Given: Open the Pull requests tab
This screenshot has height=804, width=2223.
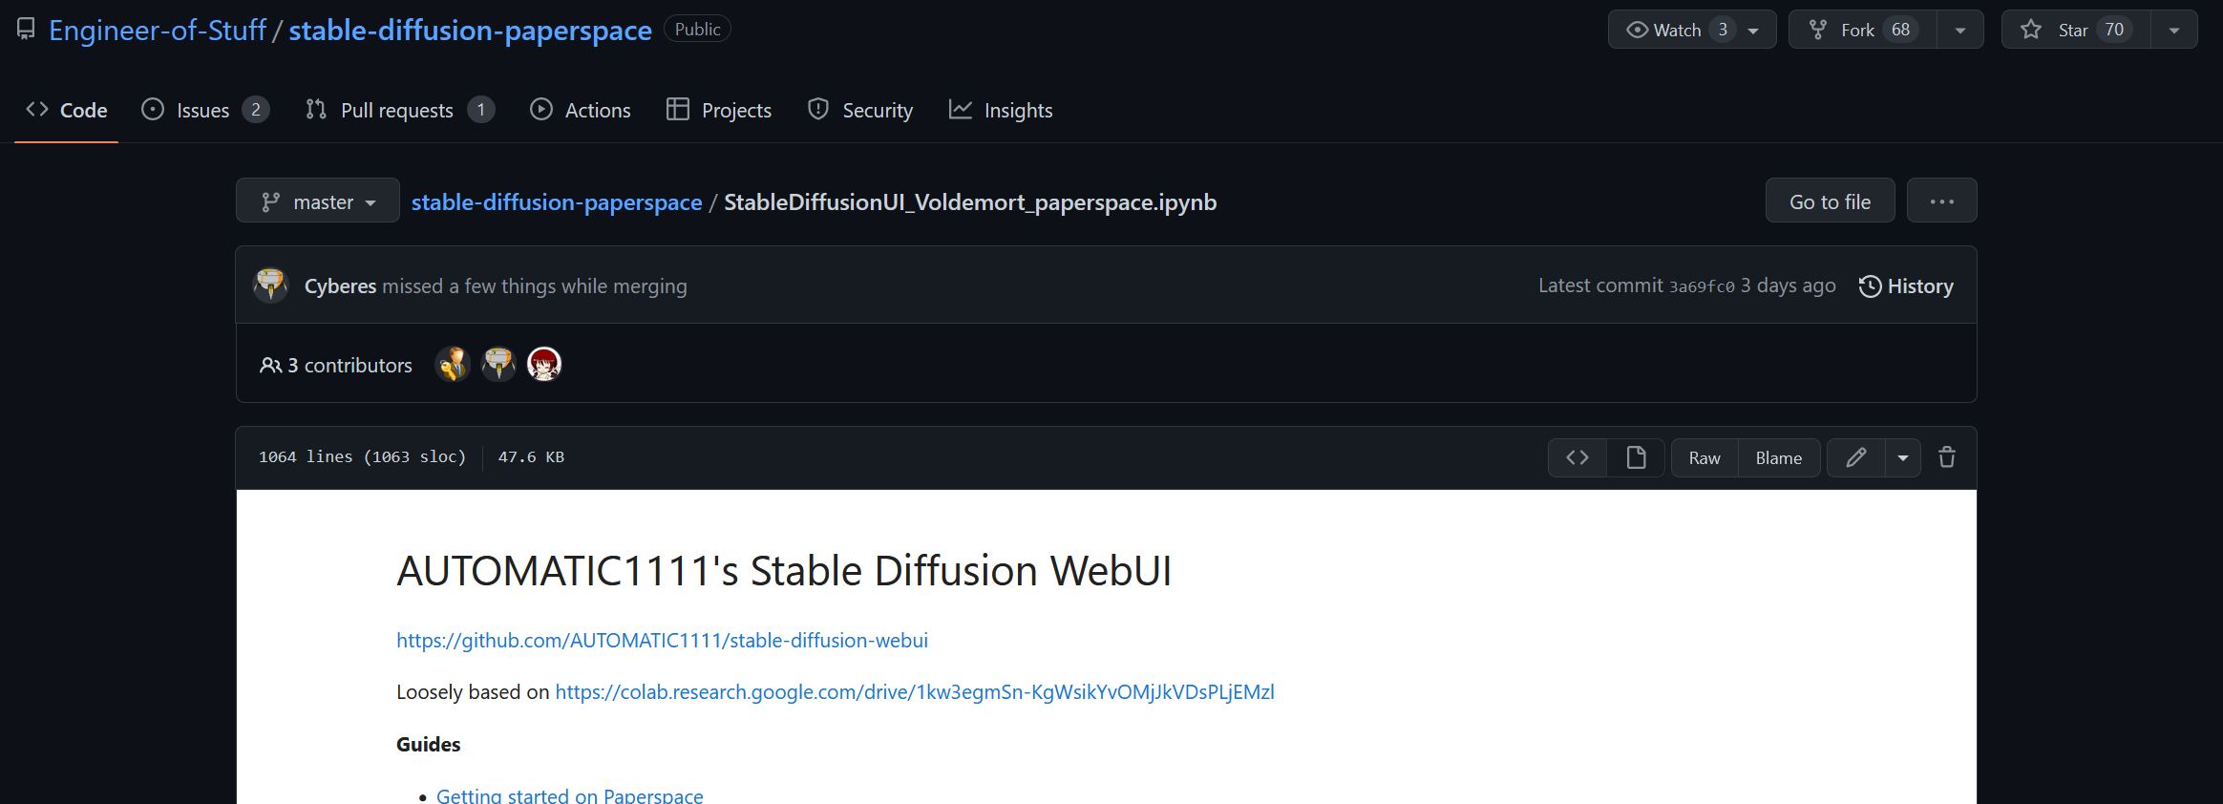Looking at the screenshot, I should [x=399, y=110].
